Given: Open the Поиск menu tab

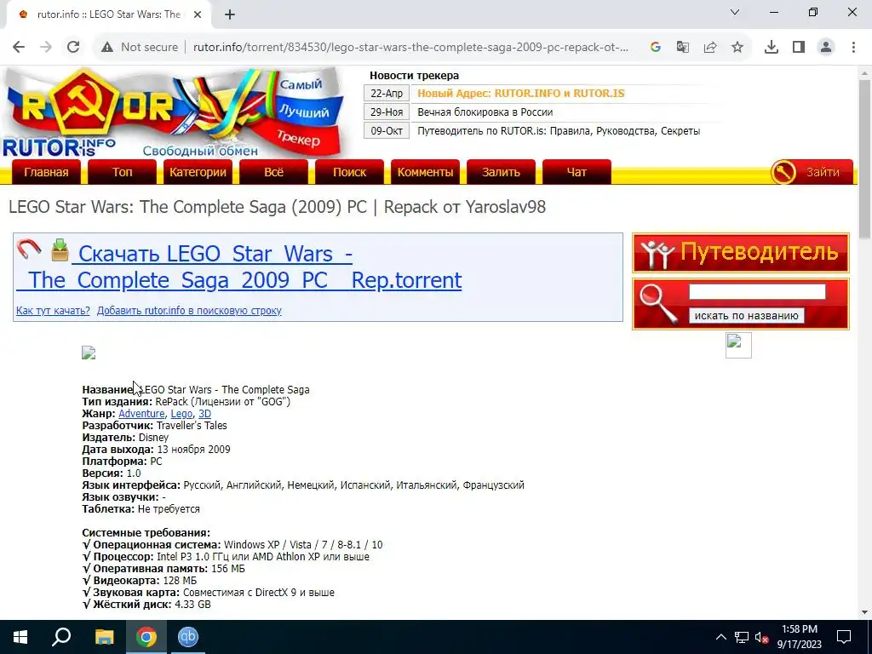Looking at the screenshot, I should tap(349, 172).
